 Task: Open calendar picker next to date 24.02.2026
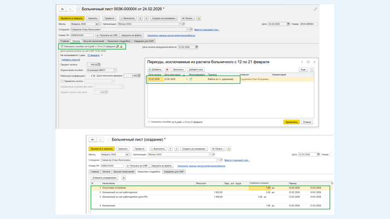[x=288, y=24]
